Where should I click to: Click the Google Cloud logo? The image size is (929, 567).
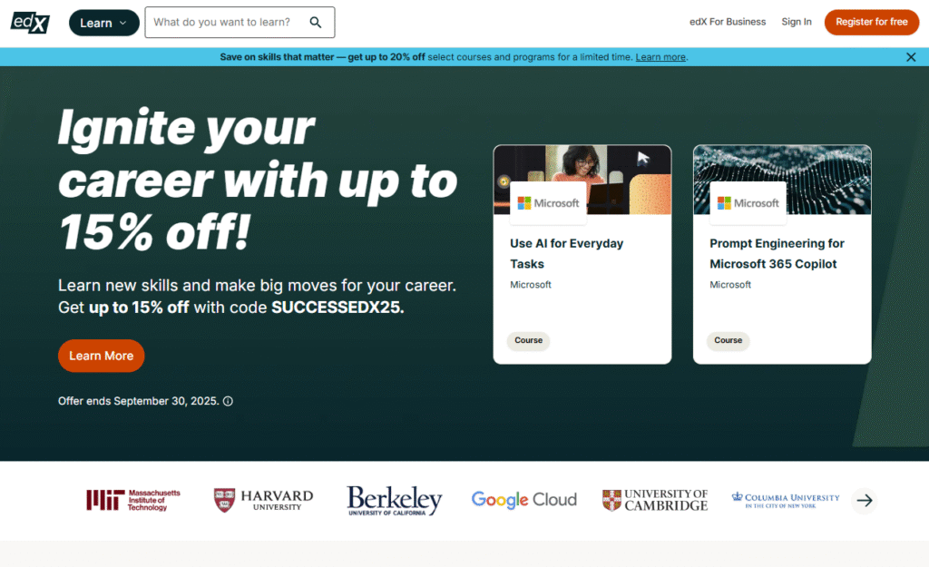coord(523,500)
